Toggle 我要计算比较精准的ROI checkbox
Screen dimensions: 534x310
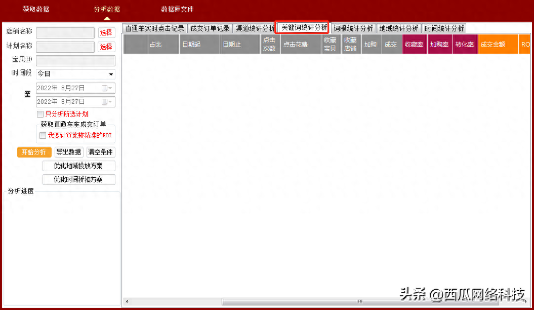(43, 136)
